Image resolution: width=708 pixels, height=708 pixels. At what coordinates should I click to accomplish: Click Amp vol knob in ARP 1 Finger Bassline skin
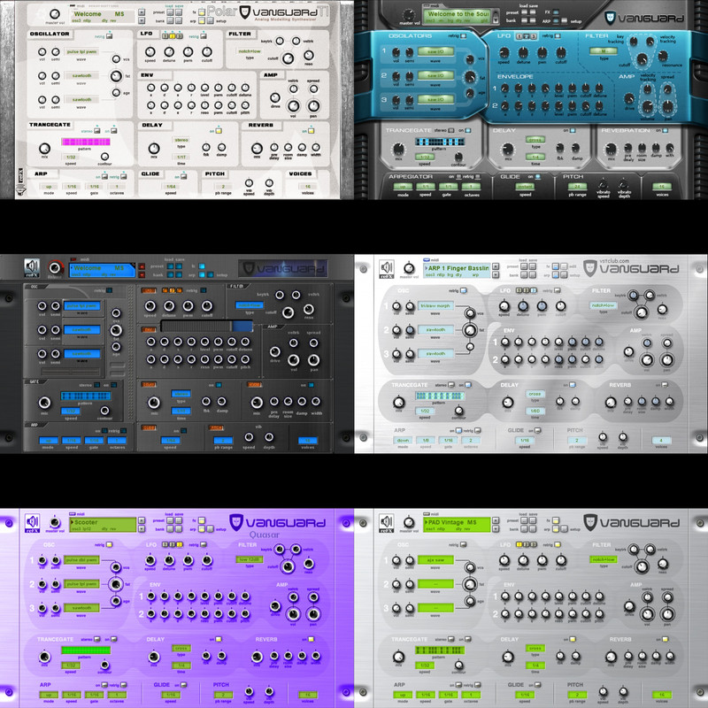(647, 360)
